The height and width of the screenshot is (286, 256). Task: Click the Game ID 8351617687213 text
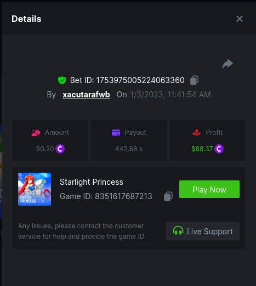click(106, 196)
